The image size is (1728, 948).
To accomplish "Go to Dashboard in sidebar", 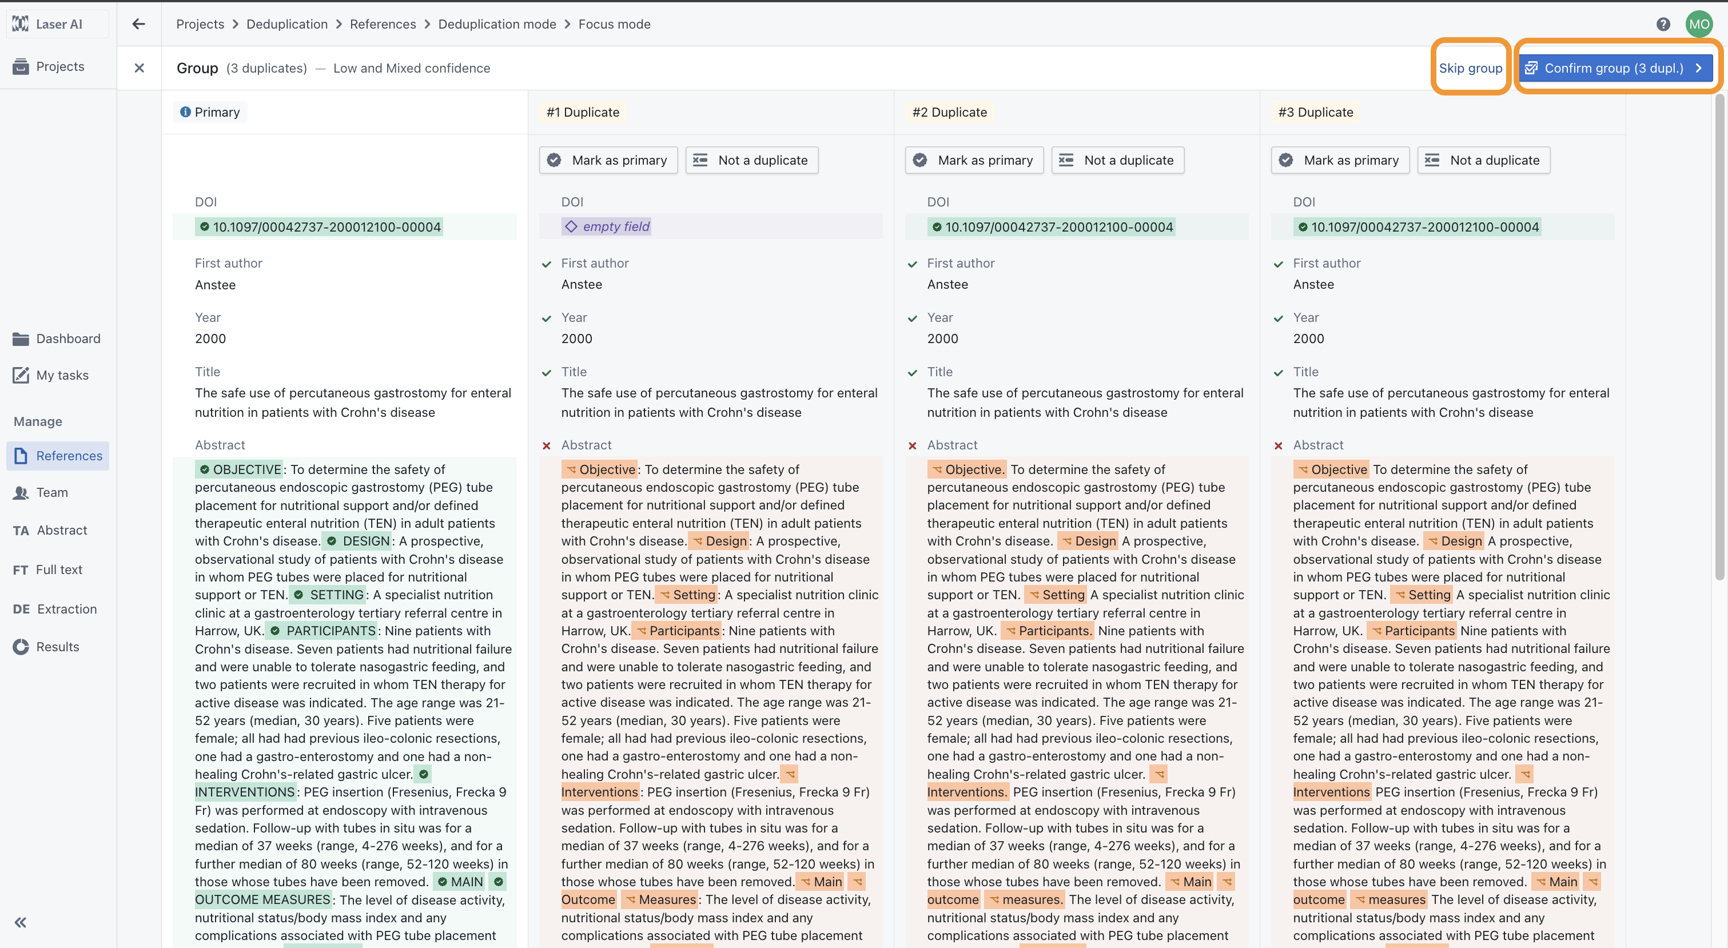I will [67, 339].
